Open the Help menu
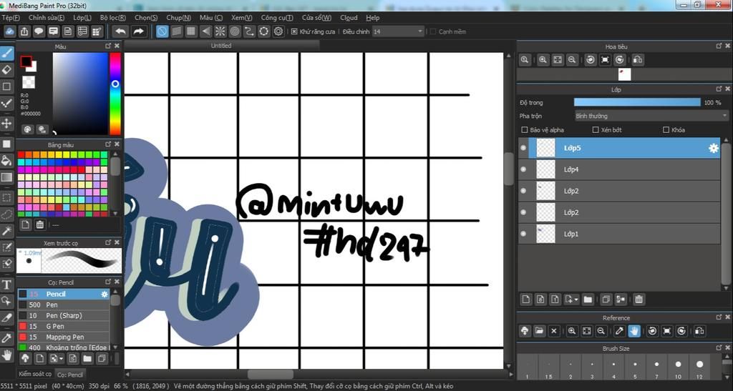This screenshot has height=391, width=733. (x=372, y=18)
